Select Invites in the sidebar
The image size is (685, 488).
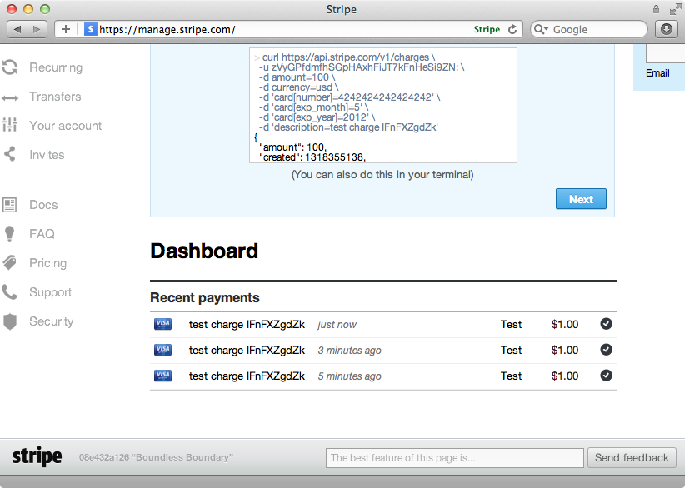pos(47,155)
